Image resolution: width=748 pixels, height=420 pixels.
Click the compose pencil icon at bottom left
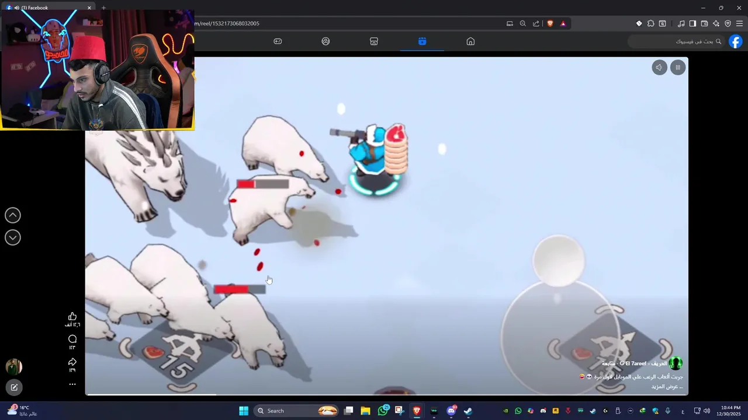[x=14, y=387]
